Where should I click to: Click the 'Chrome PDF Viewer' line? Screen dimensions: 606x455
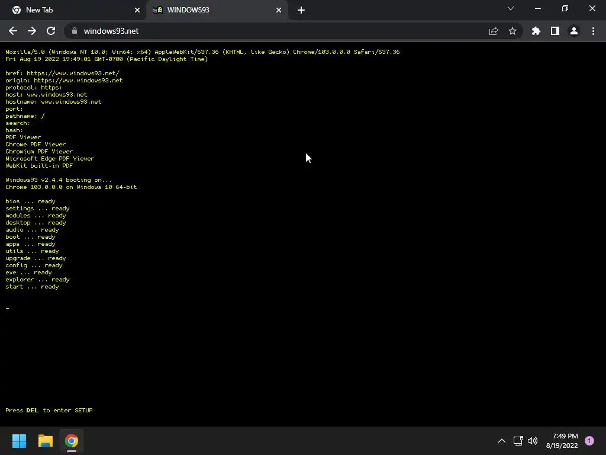36,145
